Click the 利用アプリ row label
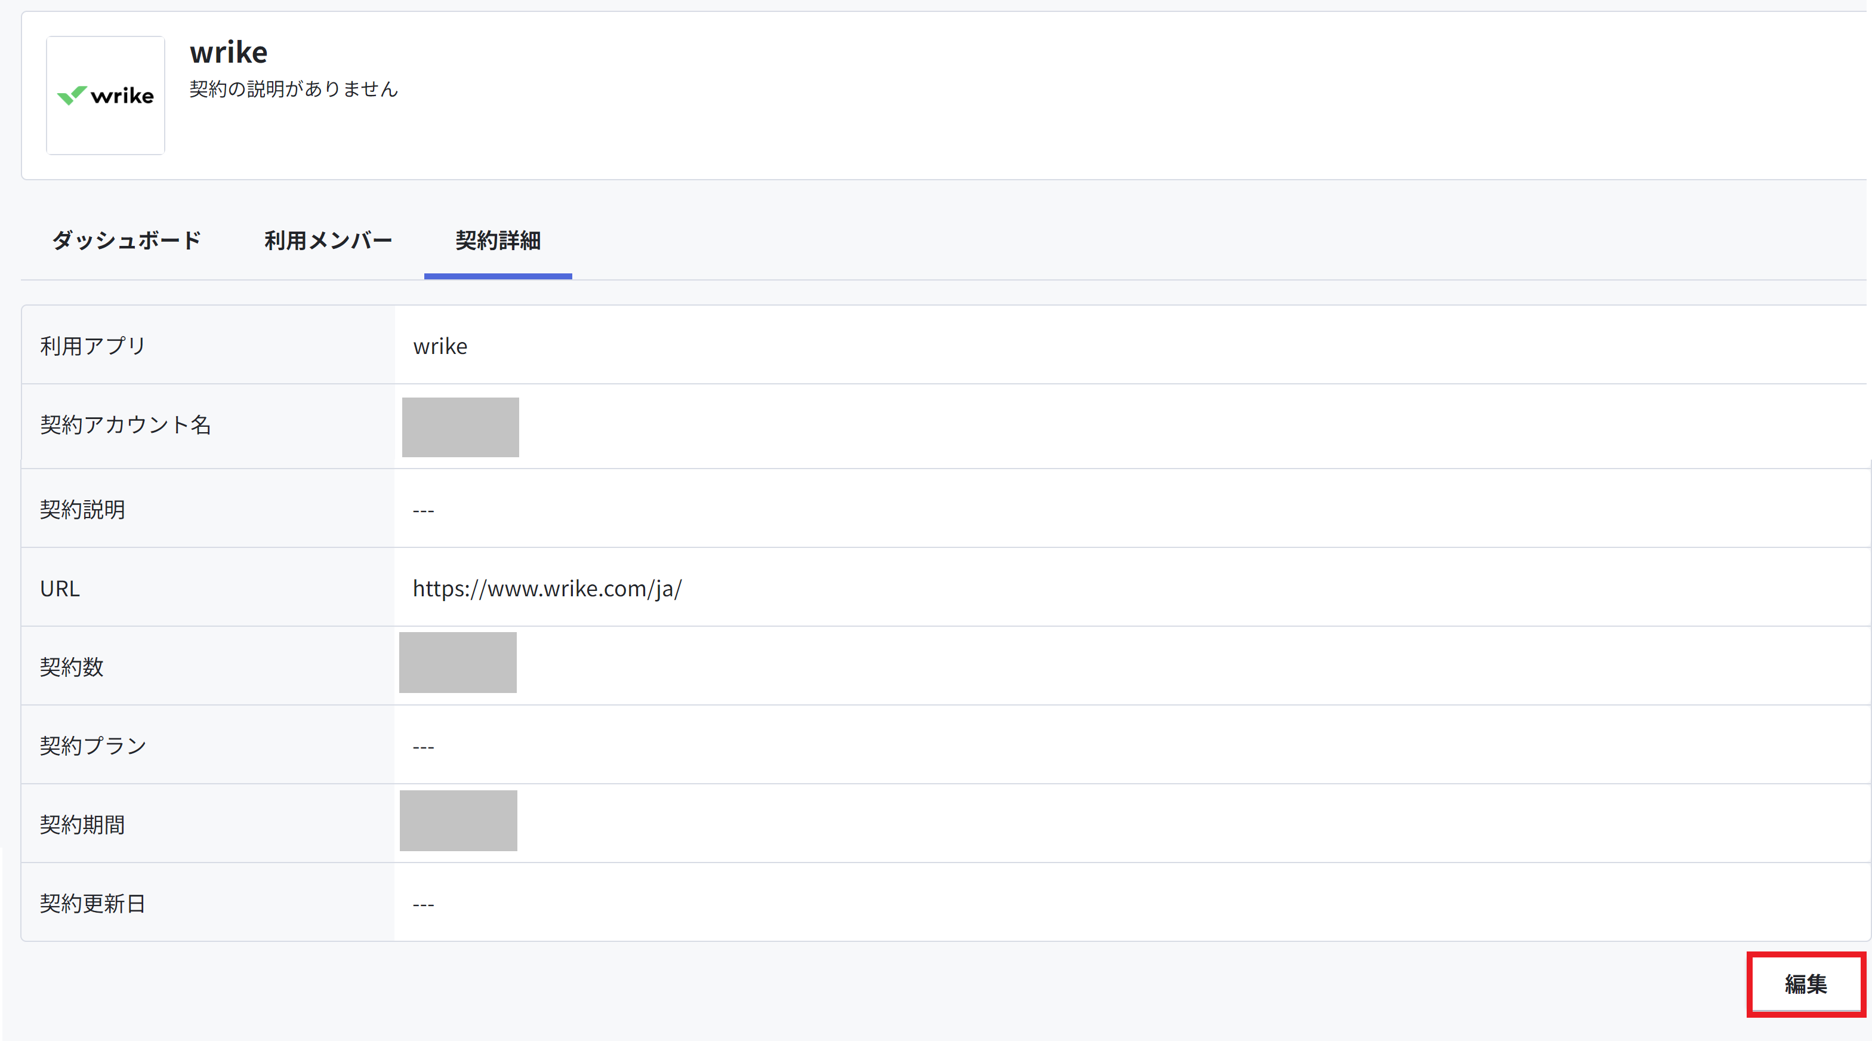This screenshot has width=1872, height=1041. [93, 346]
